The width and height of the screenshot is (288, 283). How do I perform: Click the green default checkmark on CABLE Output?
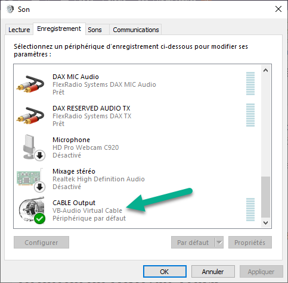[39, 218]
